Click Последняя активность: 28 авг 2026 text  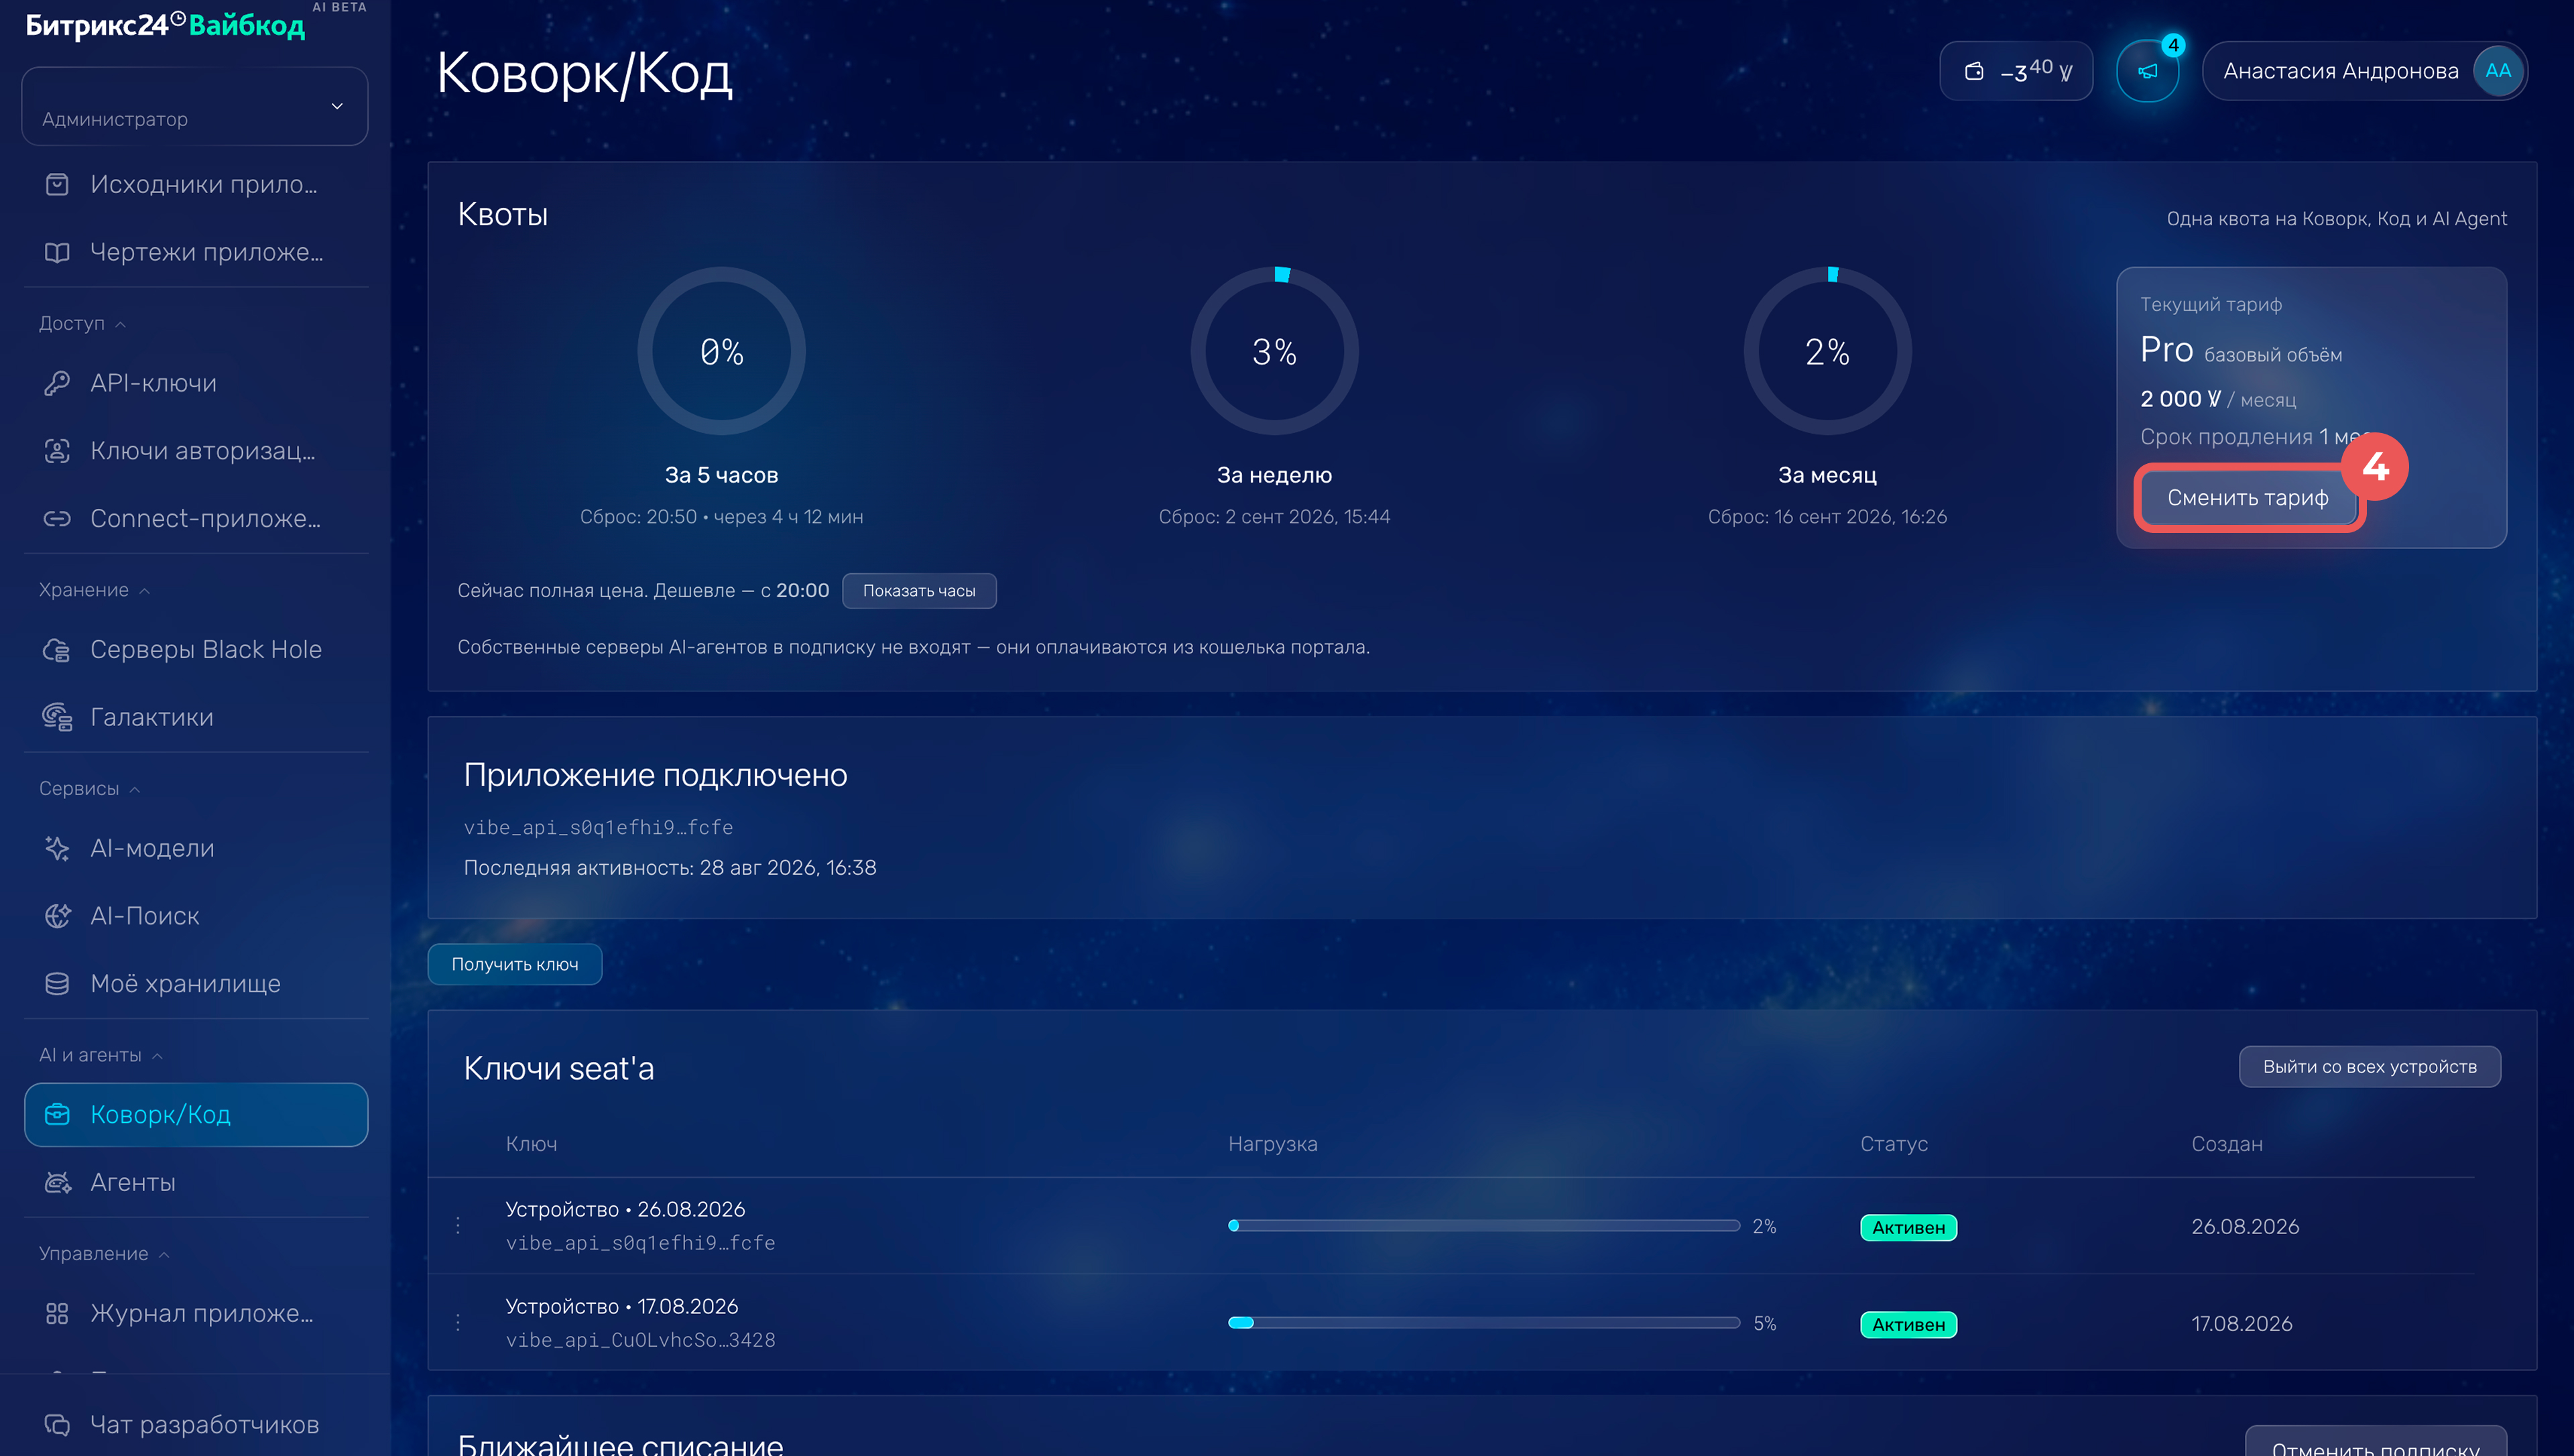point(670,868)
